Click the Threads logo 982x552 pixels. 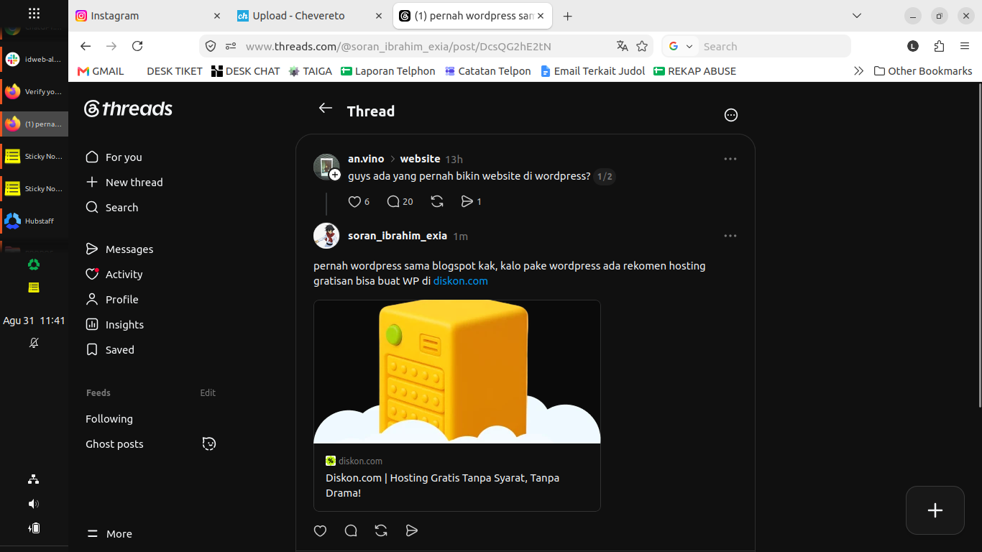[x=128, y=109]
